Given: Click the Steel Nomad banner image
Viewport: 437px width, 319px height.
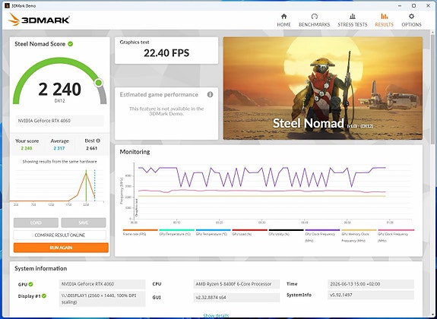Looking at the screenshot, I should click(323, 88).
